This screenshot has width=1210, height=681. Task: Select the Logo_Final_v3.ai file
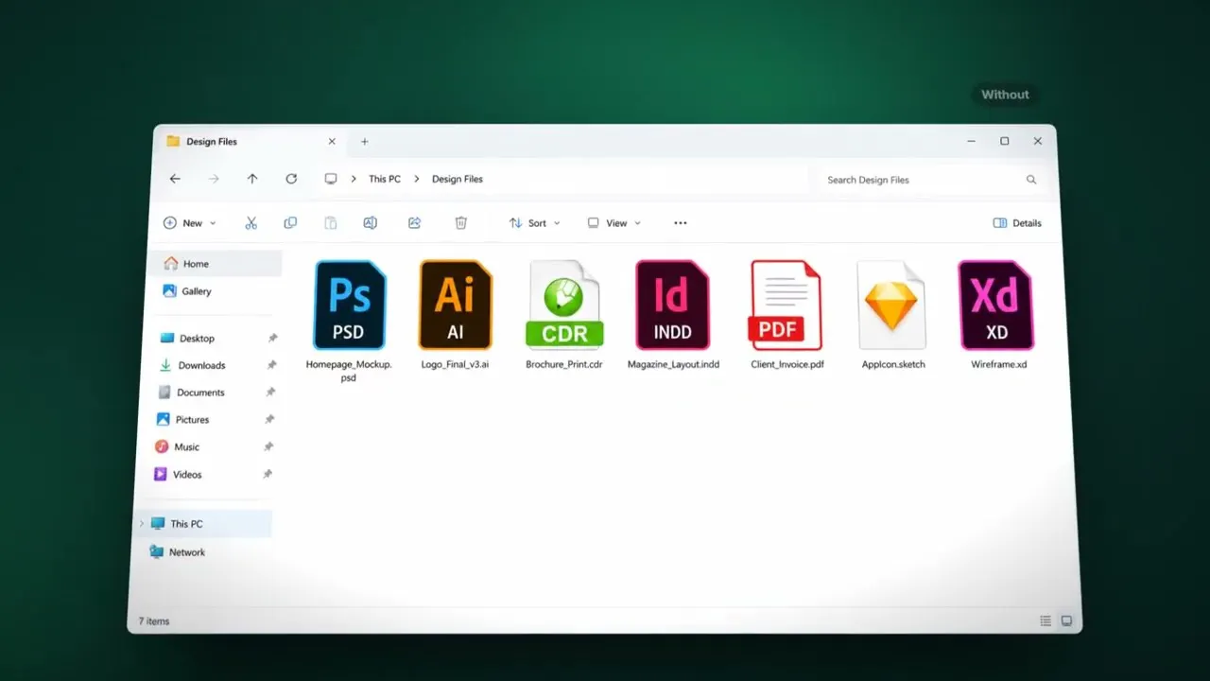[x=455, y=314]
